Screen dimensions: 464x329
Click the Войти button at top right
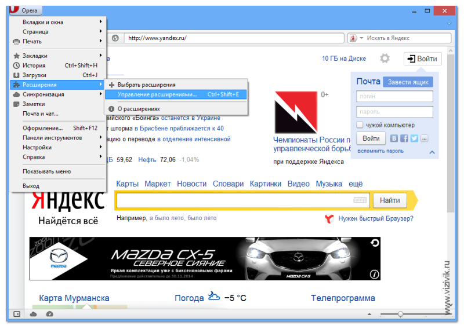click(x=423, y=59)
